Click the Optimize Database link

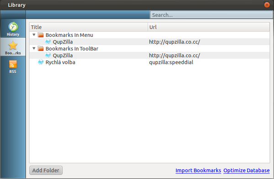tap(247, 170)
